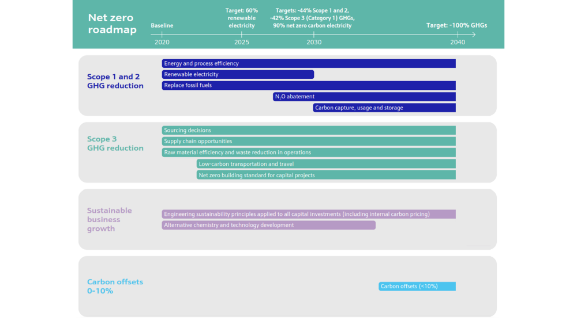
Task: Click the Scope 1 and 2 GHG reduction heading
Action: click(x=115, y=81)
